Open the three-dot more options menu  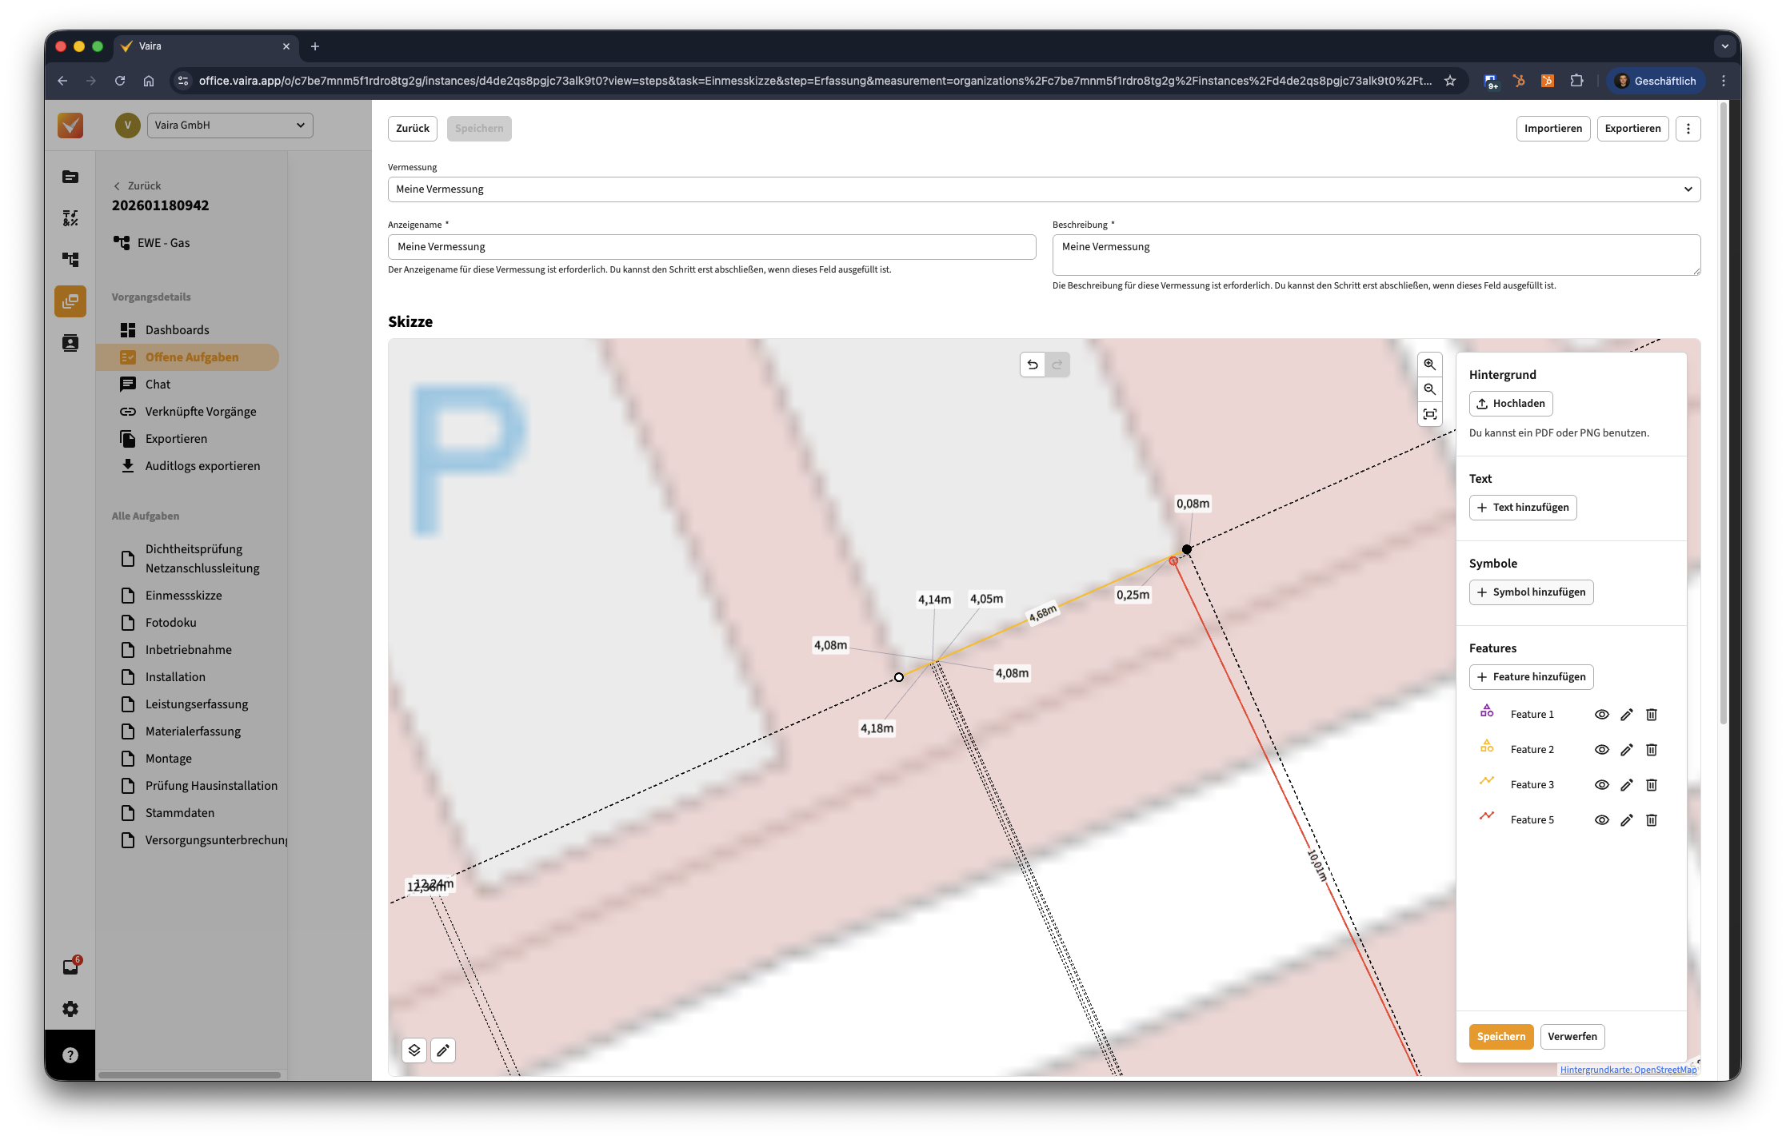1688,129
